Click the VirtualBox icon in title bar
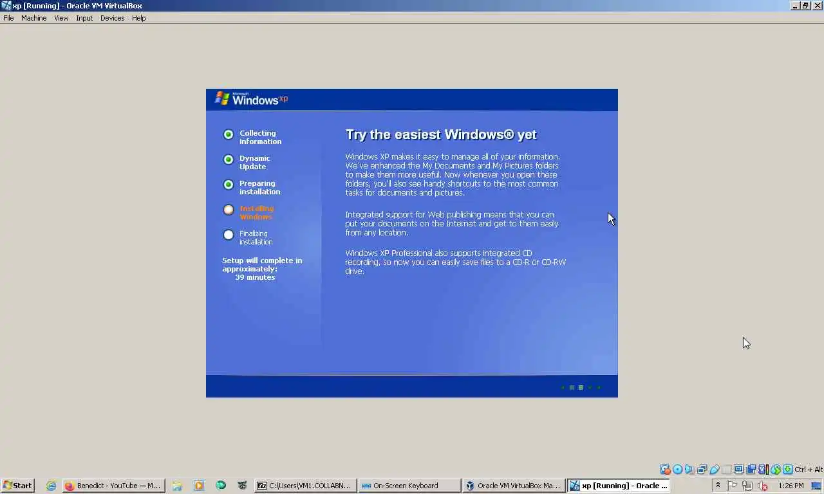 click(x=6, y=6)
